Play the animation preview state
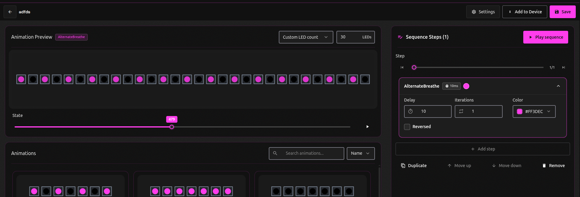This screenshot has height=197, width=580. click(x=367, y=127)
